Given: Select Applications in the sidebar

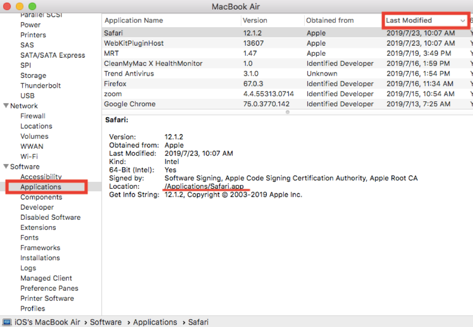Looking at the screenshot, I should (41, 187).
